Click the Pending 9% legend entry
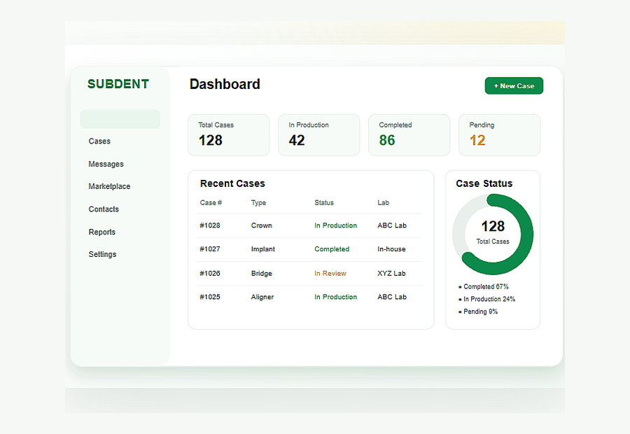 point(478,311)
